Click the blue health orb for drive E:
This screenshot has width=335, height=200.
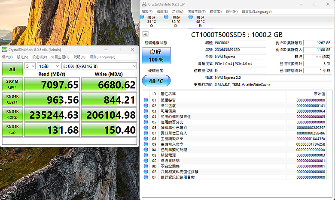coord(191,17)
